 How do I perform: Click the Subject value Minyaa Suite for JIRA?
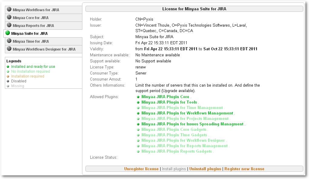click(154, 37)
